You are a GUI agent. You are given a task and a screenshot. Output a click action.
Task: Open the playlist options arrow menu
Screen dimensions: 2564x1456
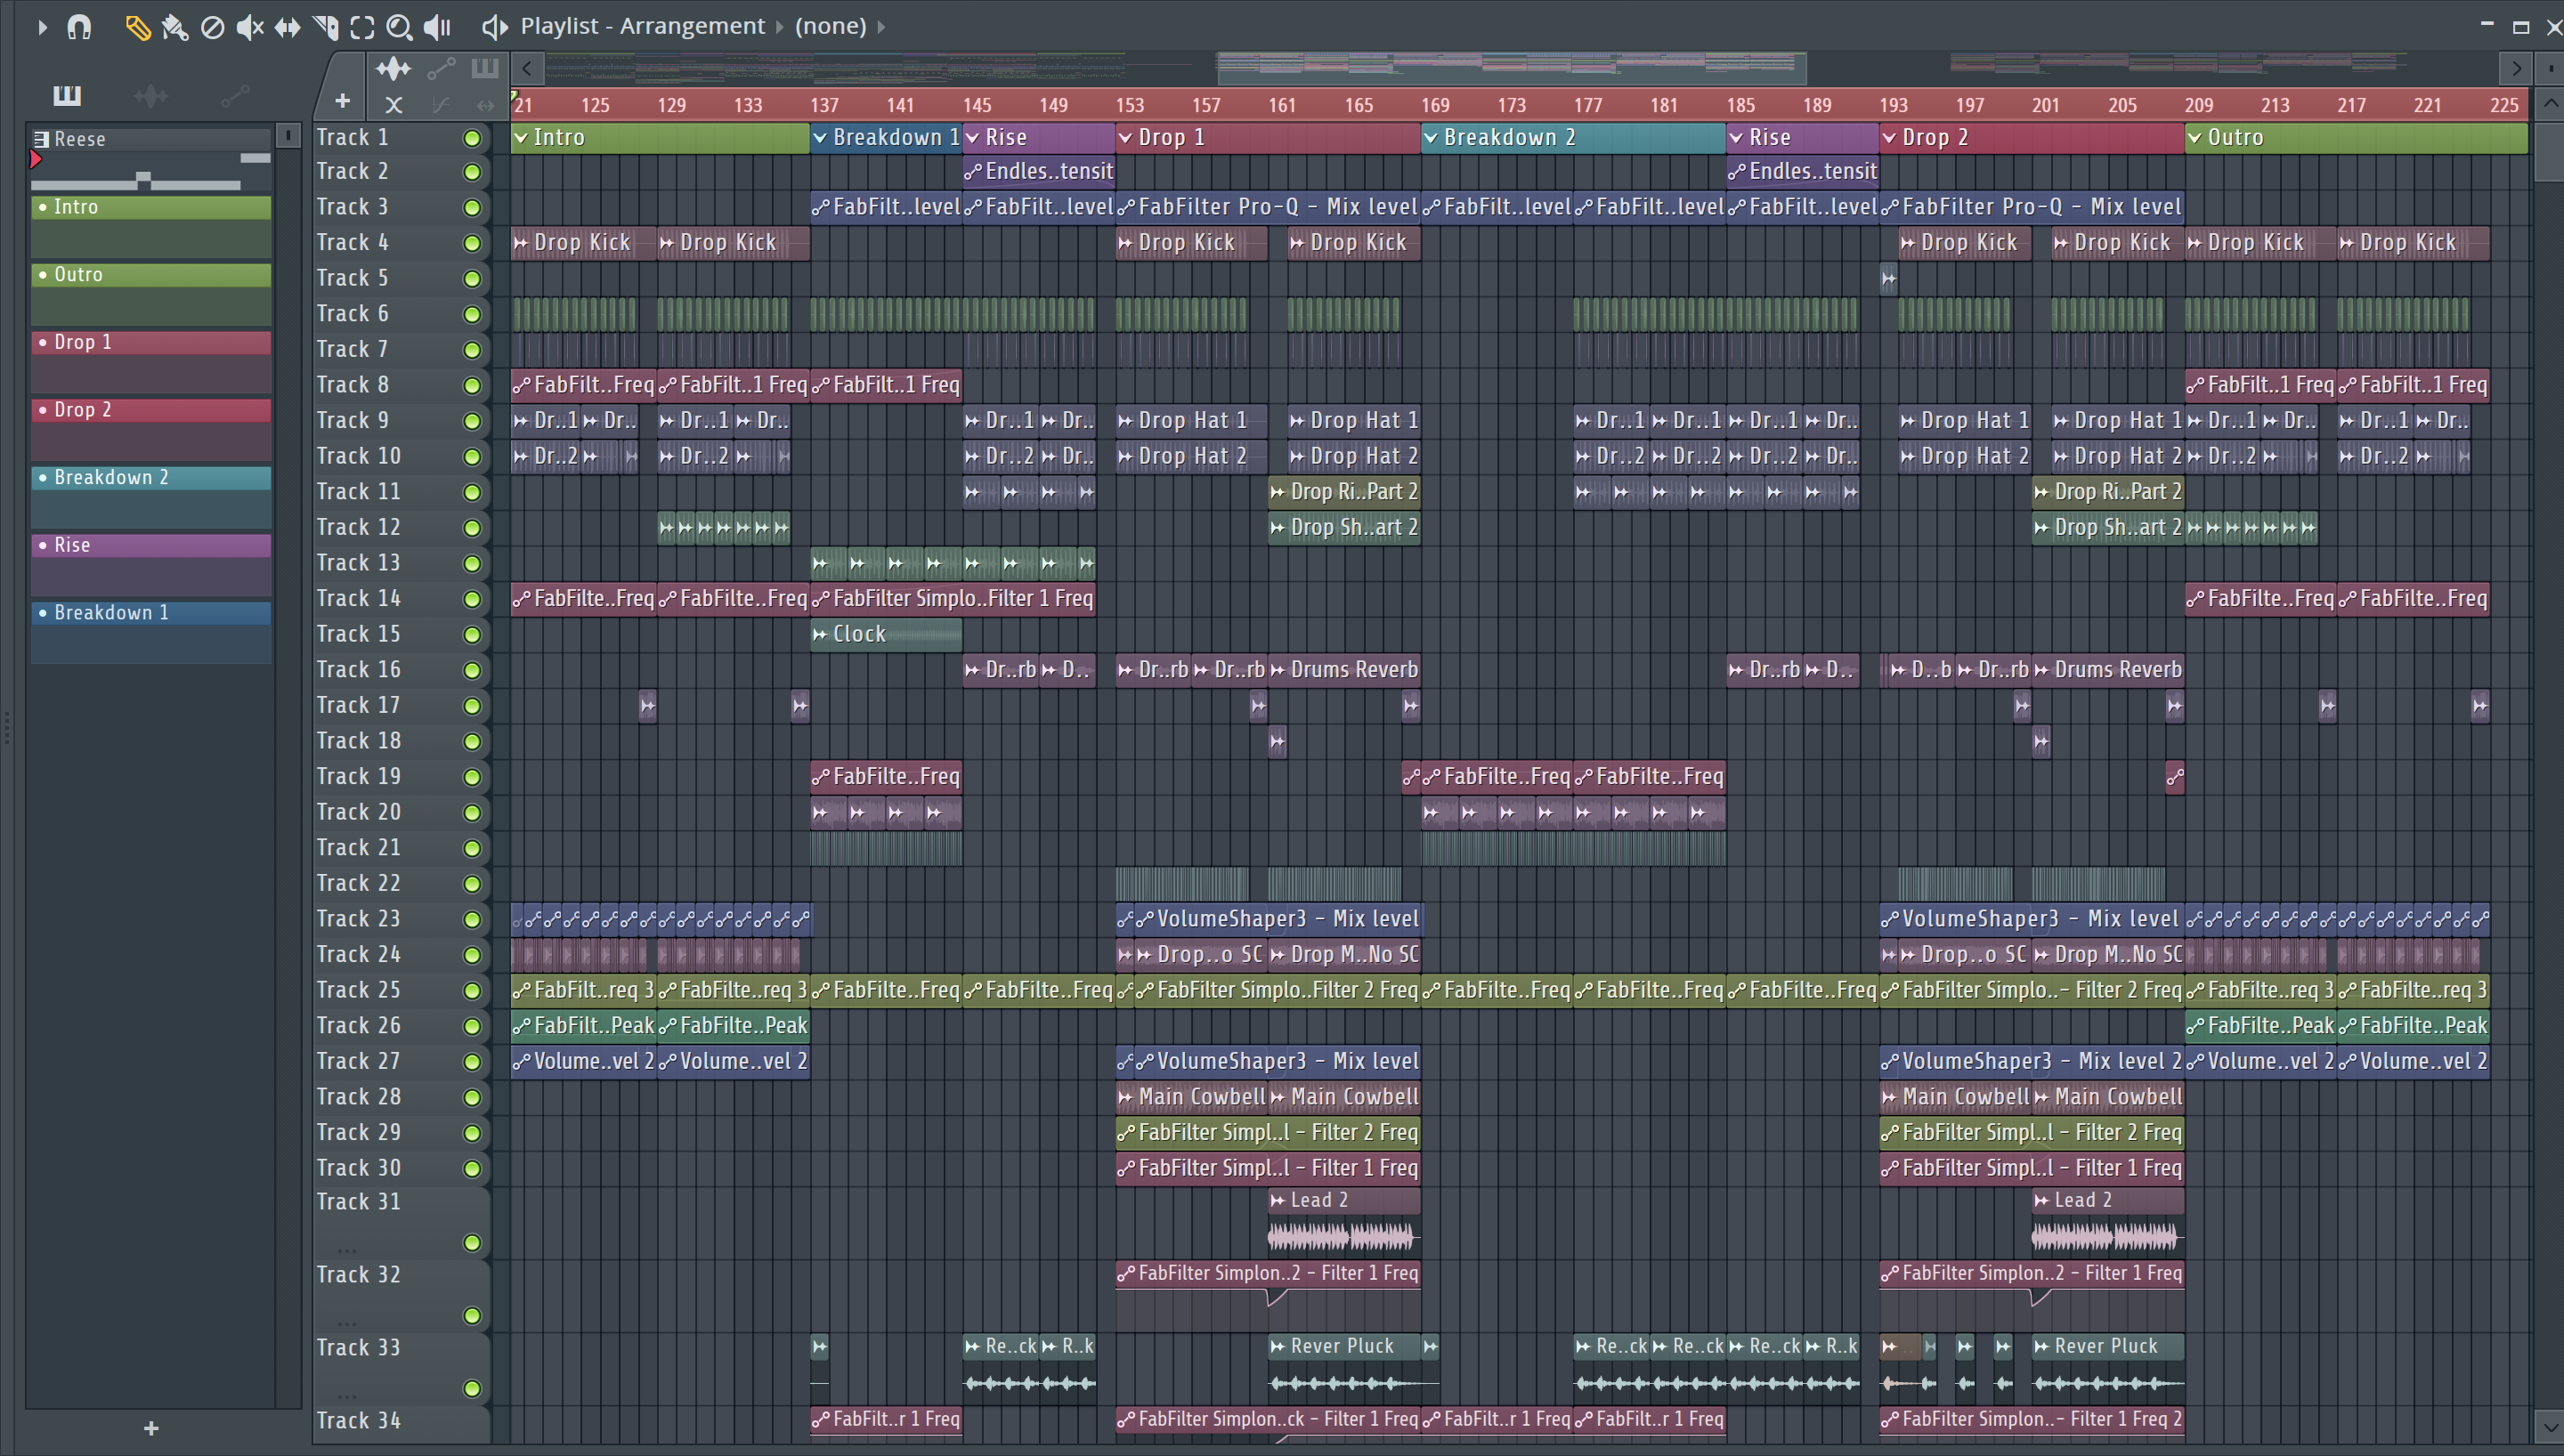(42, 27)
